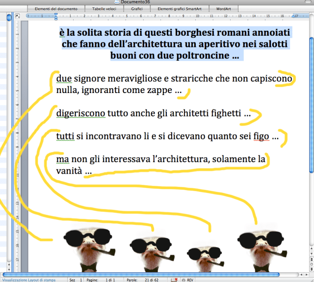Toggle REV track changes indicator
The height and width of the screenshot is (282, 314).
point(187,279)
